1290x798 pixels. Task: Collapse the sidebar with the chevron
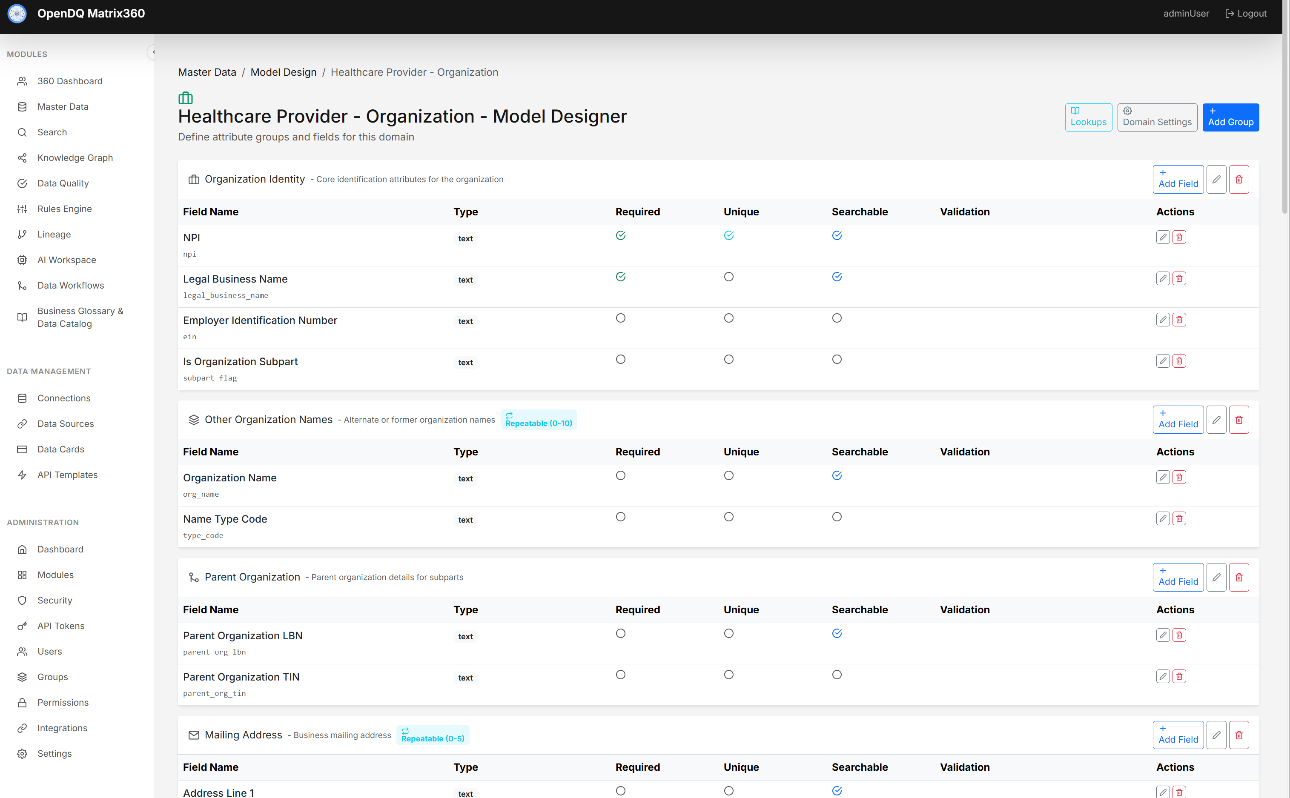(152, 52)
